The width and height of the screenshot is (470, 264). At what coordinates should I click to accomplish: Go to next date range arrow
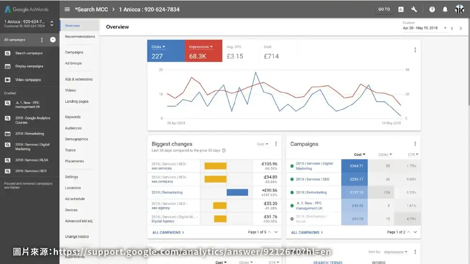[461, 28]
